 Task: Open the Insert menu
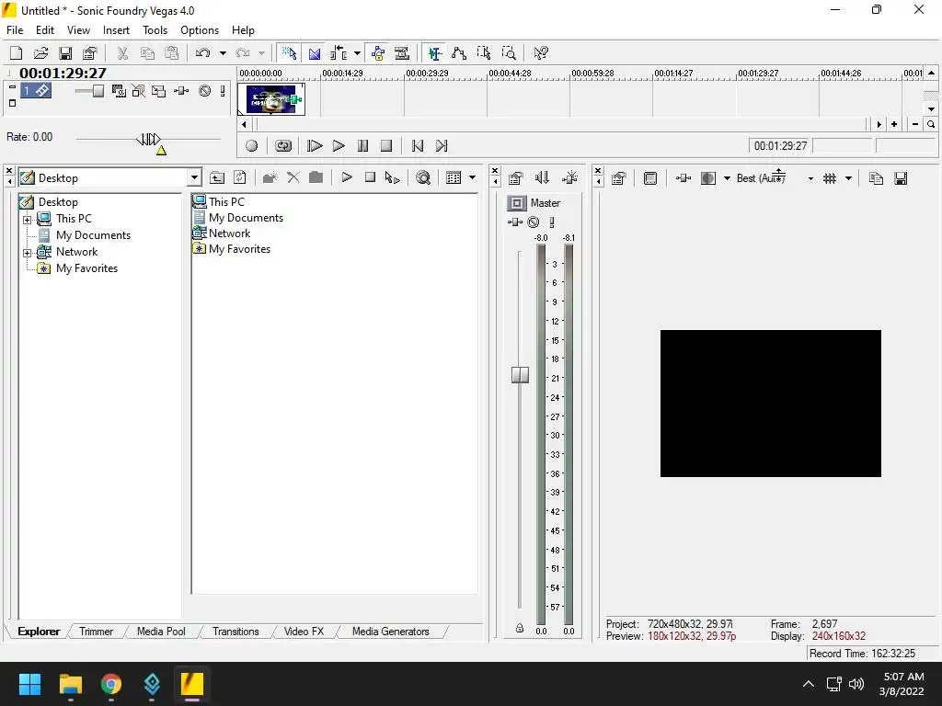[x=116, y=30]
